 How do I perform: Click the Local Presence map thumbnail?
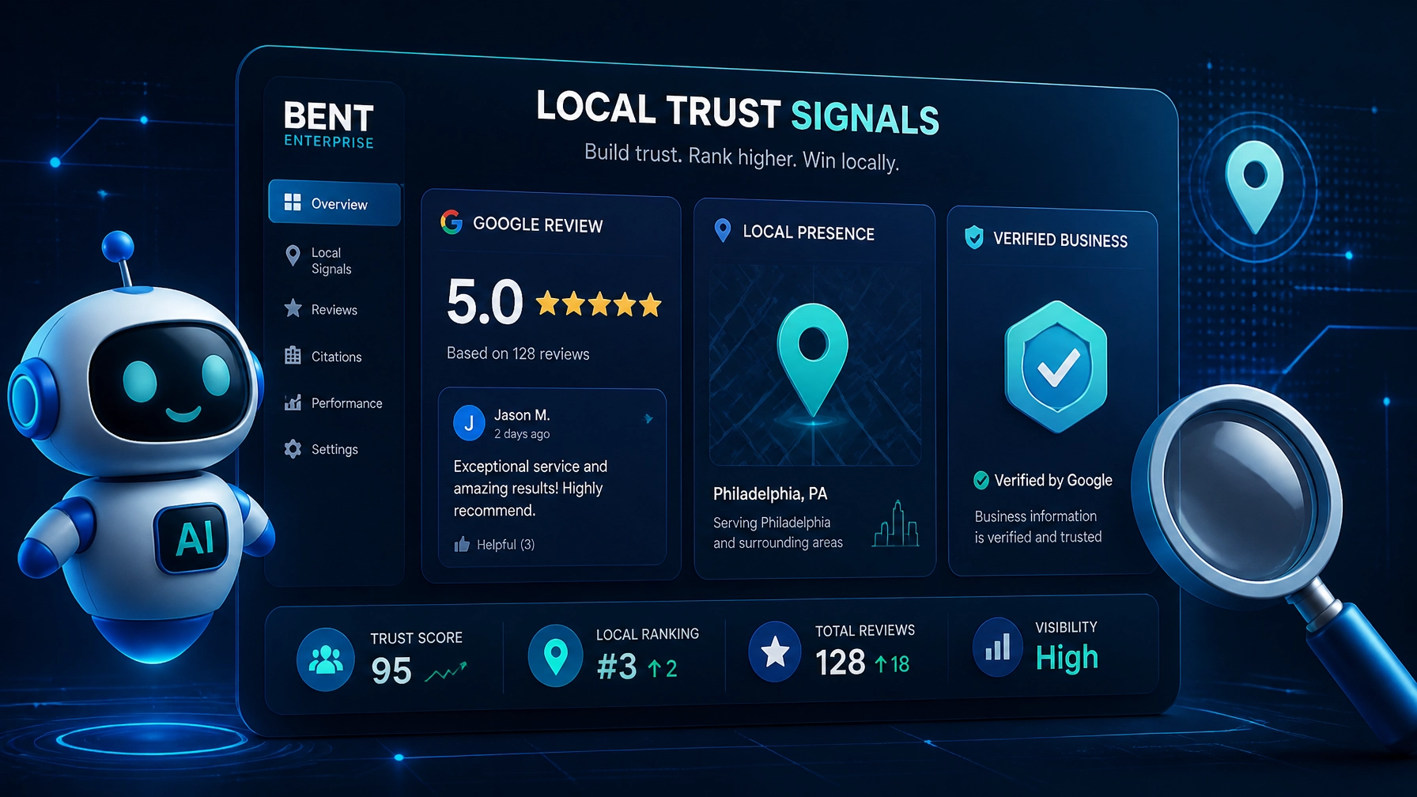point(814,365)
